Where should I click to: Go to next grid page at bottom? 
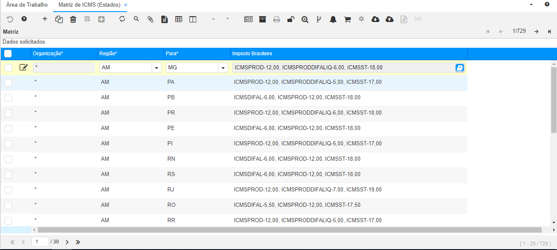click(67, 242)
